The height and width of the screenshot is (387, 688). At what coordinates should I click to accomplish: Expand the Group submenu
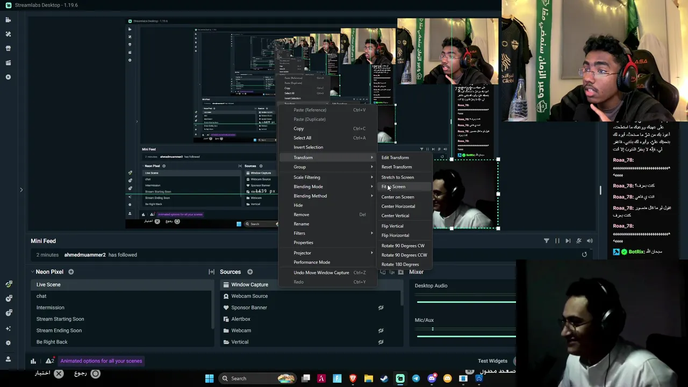pos(328,167)
